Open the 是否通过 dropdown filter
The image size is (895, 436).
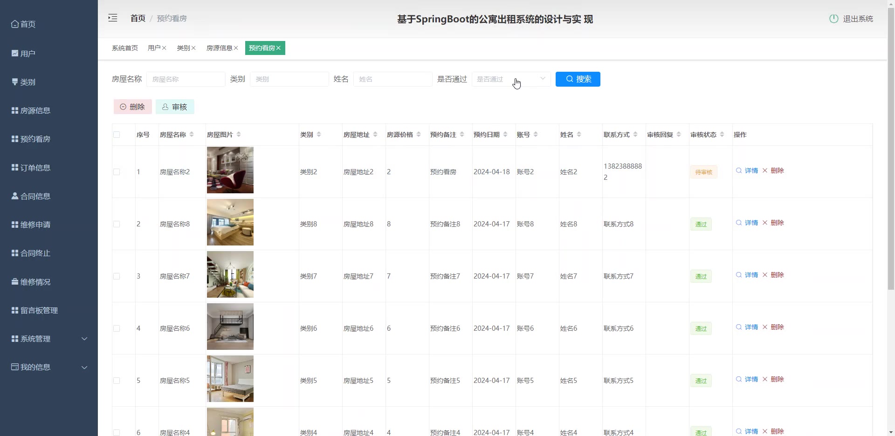(511, 79)
